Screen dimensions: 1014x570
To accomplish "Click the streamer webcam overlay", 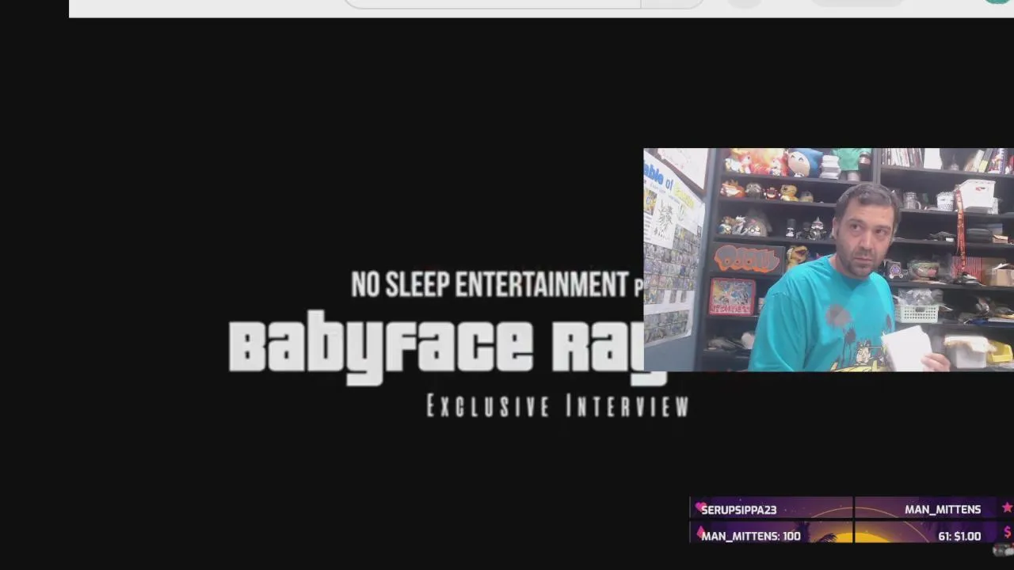I will pos(829,260).
